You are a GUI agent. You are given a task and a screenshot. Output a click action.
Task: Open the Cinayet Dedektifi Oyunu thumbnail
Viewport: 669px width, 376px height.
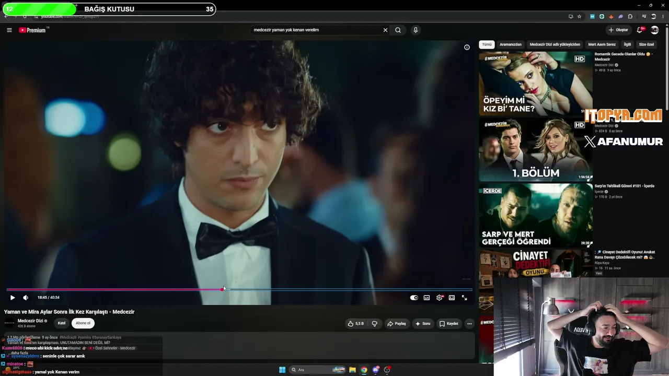[536, 263]
